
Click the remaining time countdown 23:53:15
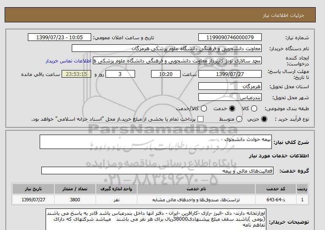pos(76,74)
